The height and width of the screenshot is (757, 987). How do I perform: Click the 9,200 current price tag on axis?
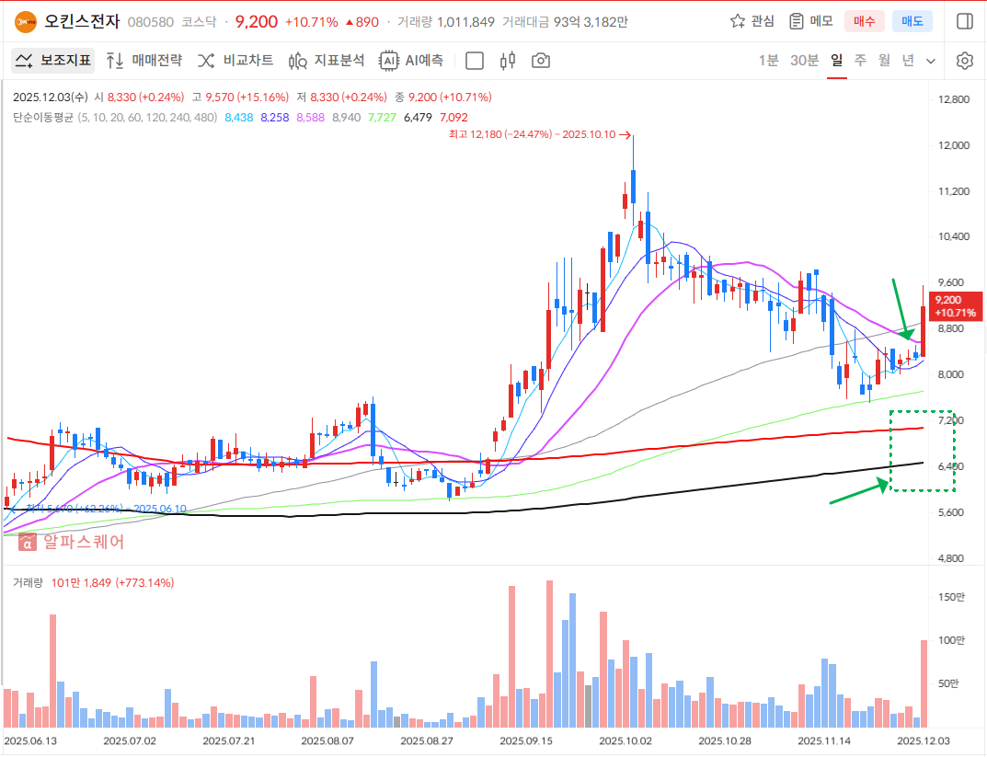tap(957, 306)
